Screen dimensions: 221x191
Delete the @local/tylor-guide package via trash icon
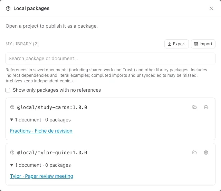[206, 153]
